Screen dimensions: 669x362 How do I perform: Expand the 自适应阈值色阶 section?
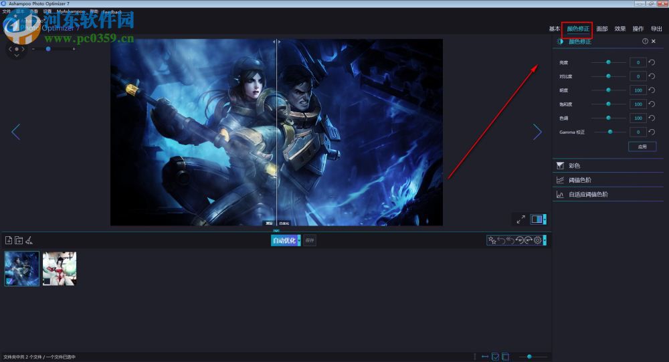pos(608,194)
